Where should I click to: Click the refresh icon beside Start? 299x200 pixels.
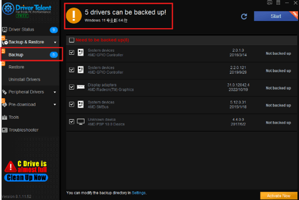click(244, 16)
